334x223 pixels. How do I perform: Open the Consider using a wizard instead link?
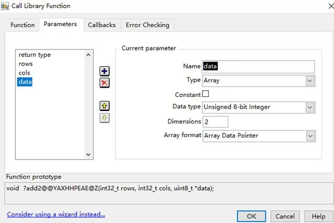pos(56,214)
